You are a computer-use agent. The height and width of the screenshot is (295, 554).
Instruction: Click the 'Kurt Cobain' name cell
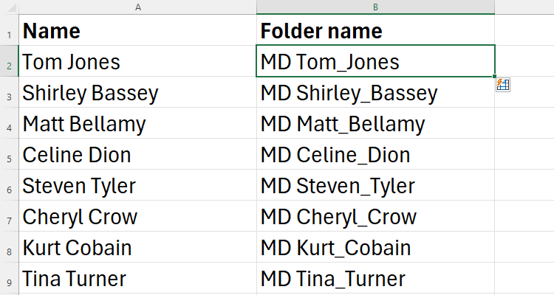138,248
